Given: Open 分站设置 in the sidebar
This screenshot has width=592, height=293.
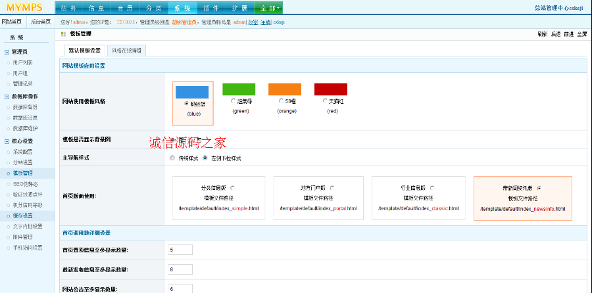Looking at the screenshot, I should click(22, 162).
